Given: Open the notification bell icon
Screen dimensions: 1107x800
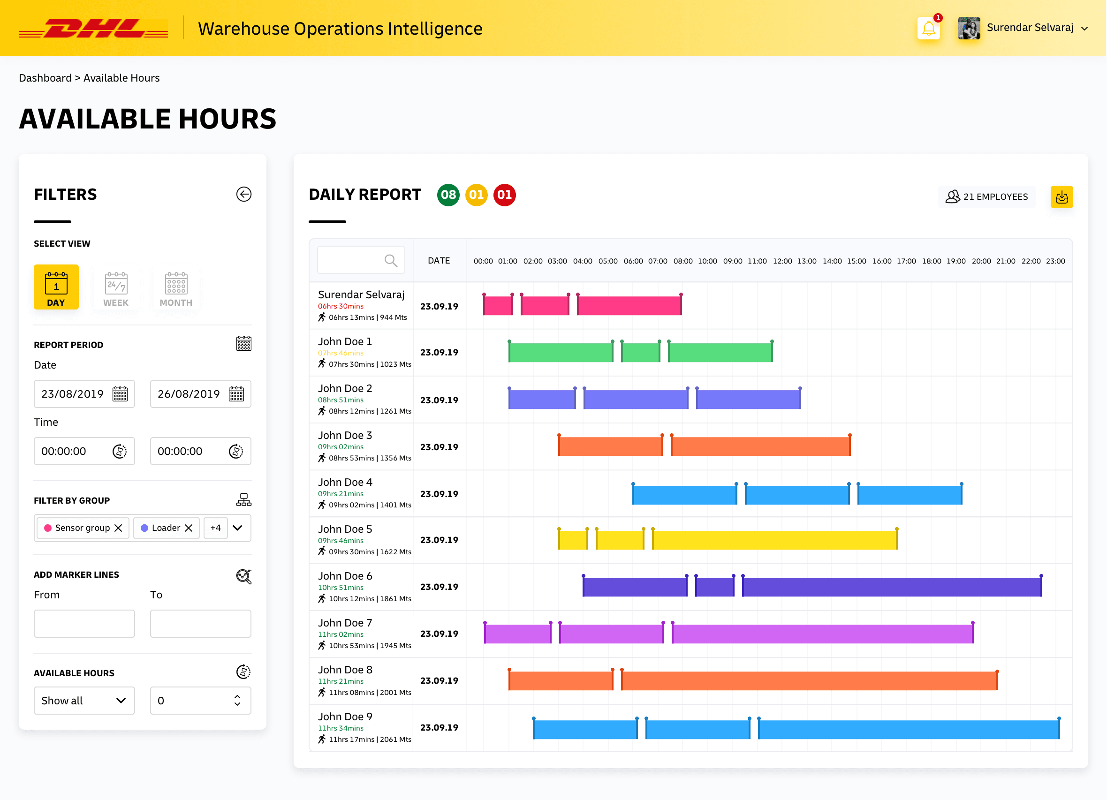Looking at the screenshot, I should click(x=928, y=28).
